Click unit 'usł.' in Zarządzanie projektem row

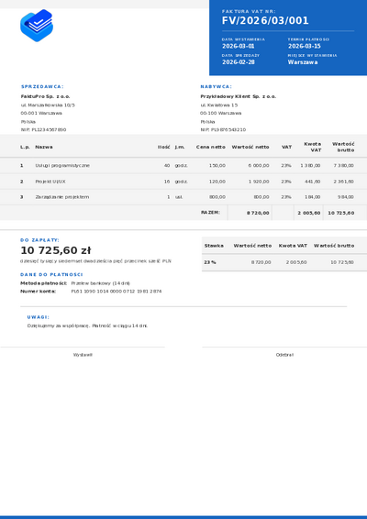(x=179, y=197)
